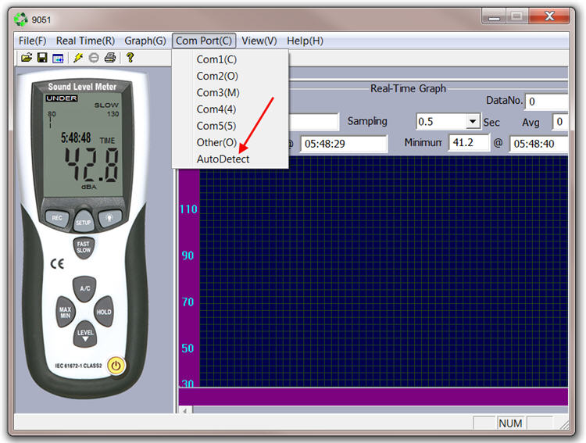
Task: Open the Real Time(R) menu
Action: 85,41
